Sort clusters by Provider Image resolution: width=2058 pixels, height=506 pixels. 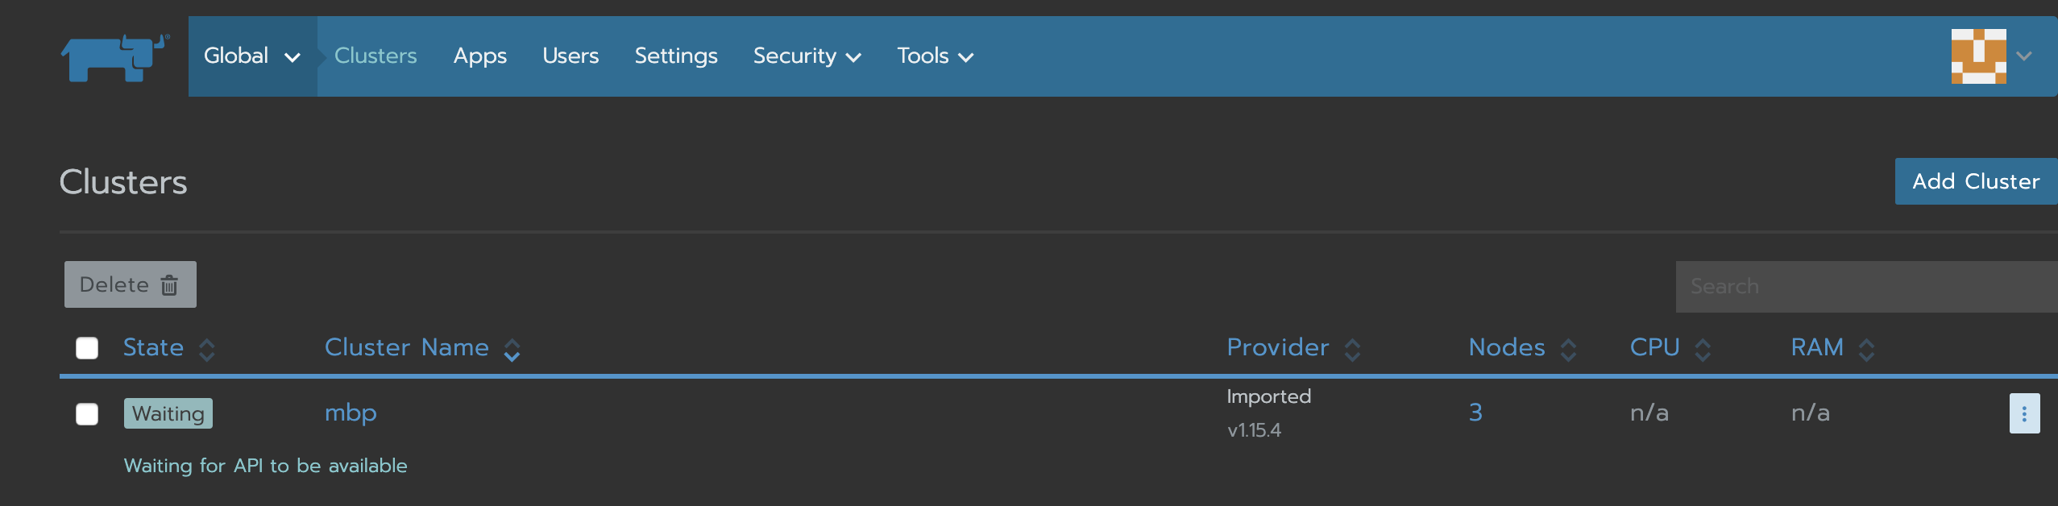click(x=1353, y=348)
